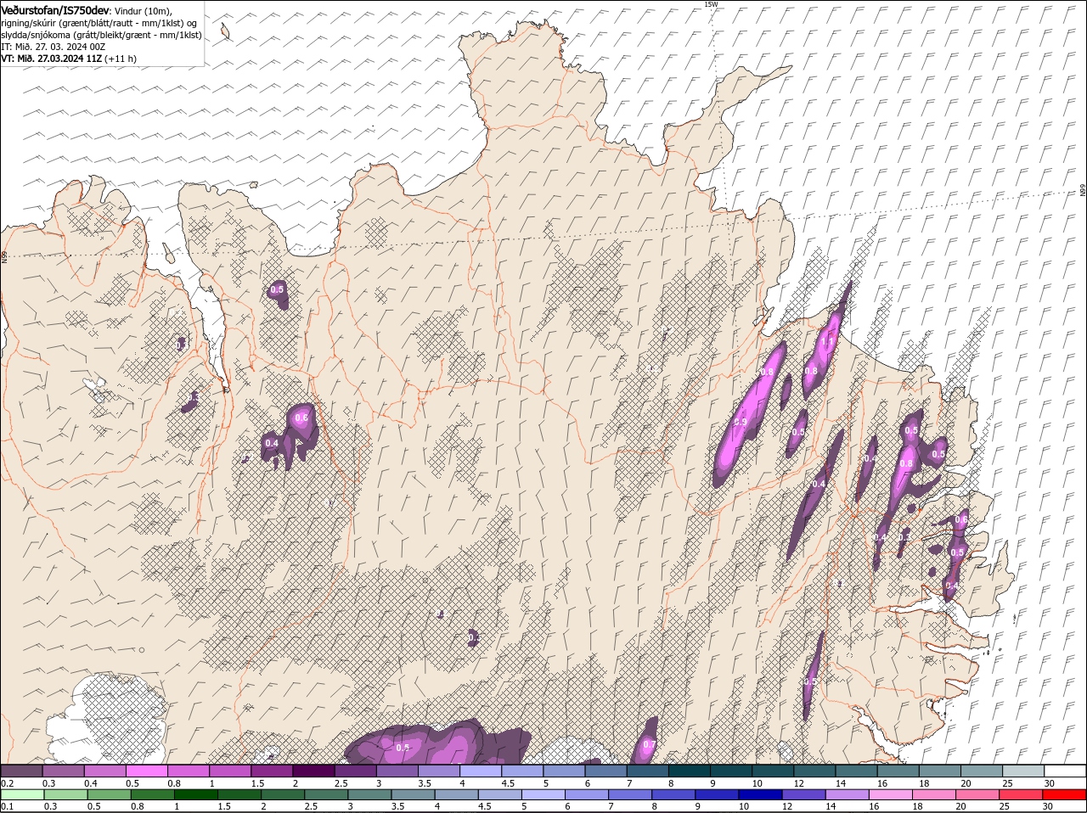Screen dimensions: 1087x813
Task: Click the "0.1" label in the lower legend
Action: coord(7,806)
